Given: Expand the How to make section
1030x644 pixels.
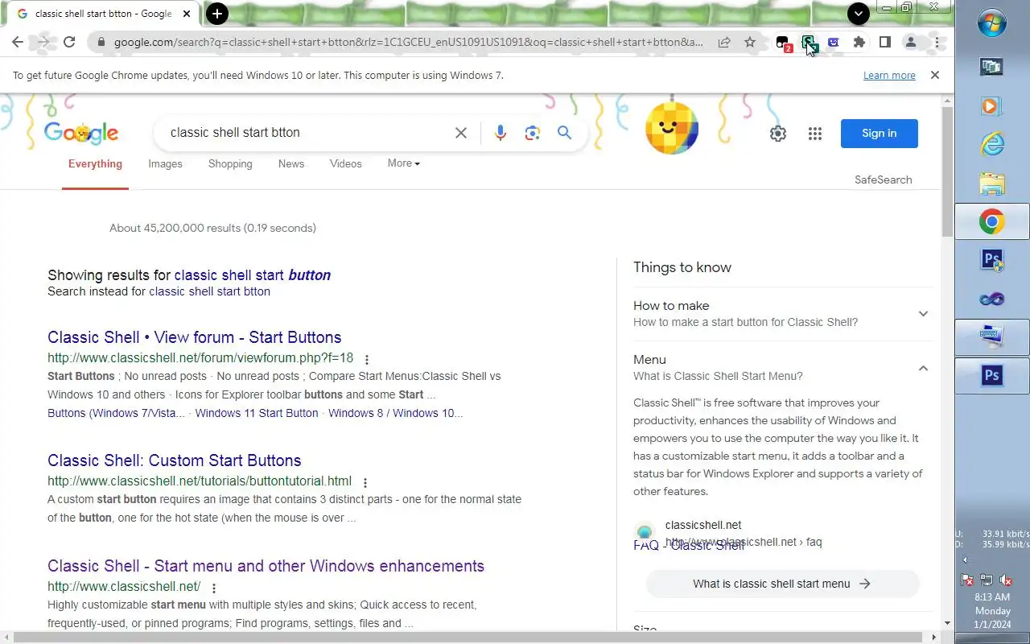Looking at the screenshot, I should click(x=783, y=313).
